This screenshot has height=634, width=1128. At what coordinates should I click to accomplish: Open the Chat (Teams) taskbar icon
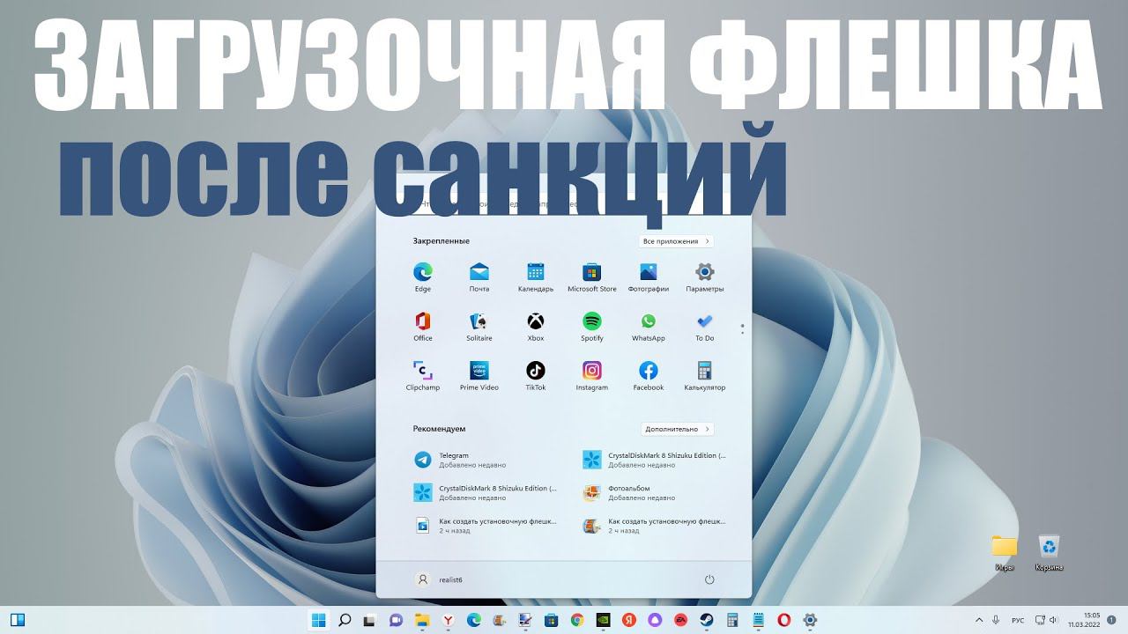tap(397, 620)
